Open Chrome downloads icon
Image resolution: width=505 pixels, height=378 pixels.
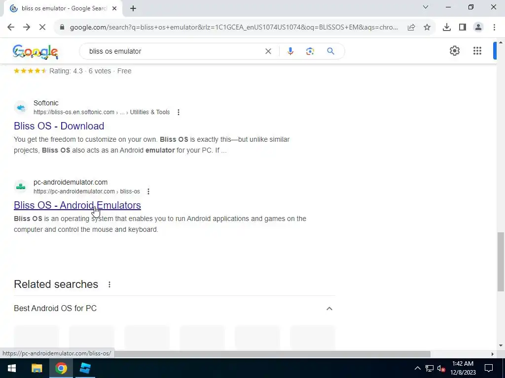(x=447, y=28)
